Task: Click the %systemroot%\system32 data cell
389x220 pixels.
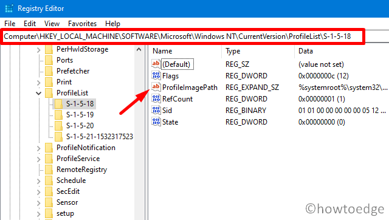Action: click(x=343, y=88)
